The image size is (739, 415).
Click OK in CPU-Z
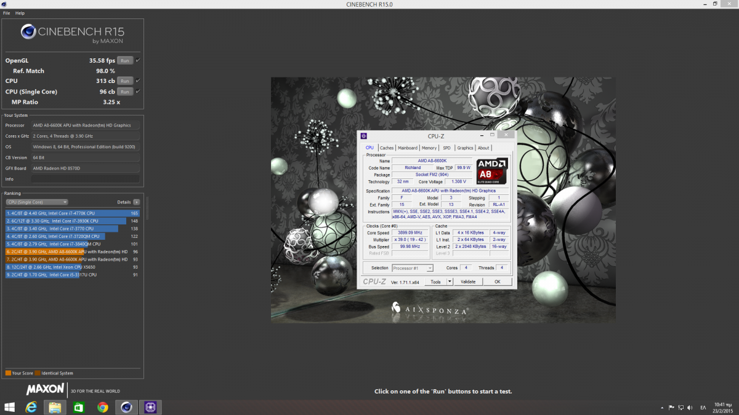498,282
